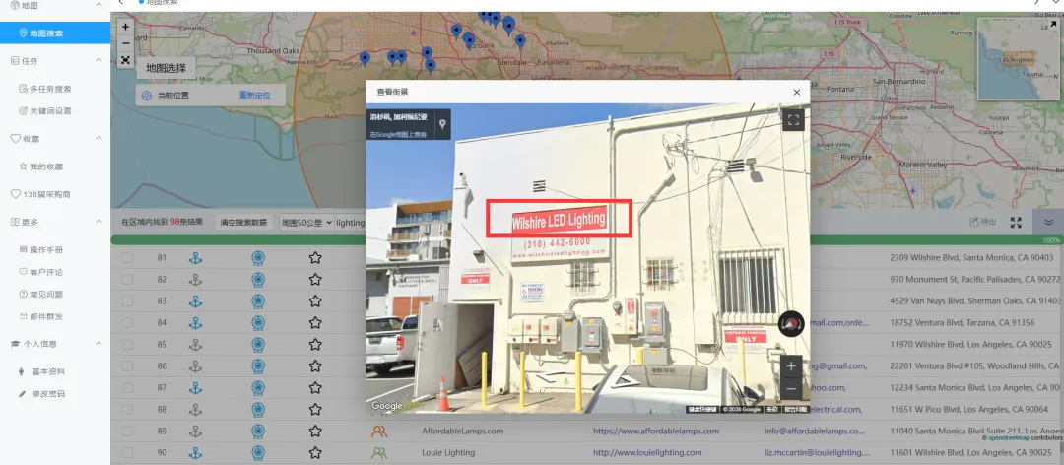Star row 88 as favorite
Viewport: 1064px width, 465px height.
(x=315, y=409)
